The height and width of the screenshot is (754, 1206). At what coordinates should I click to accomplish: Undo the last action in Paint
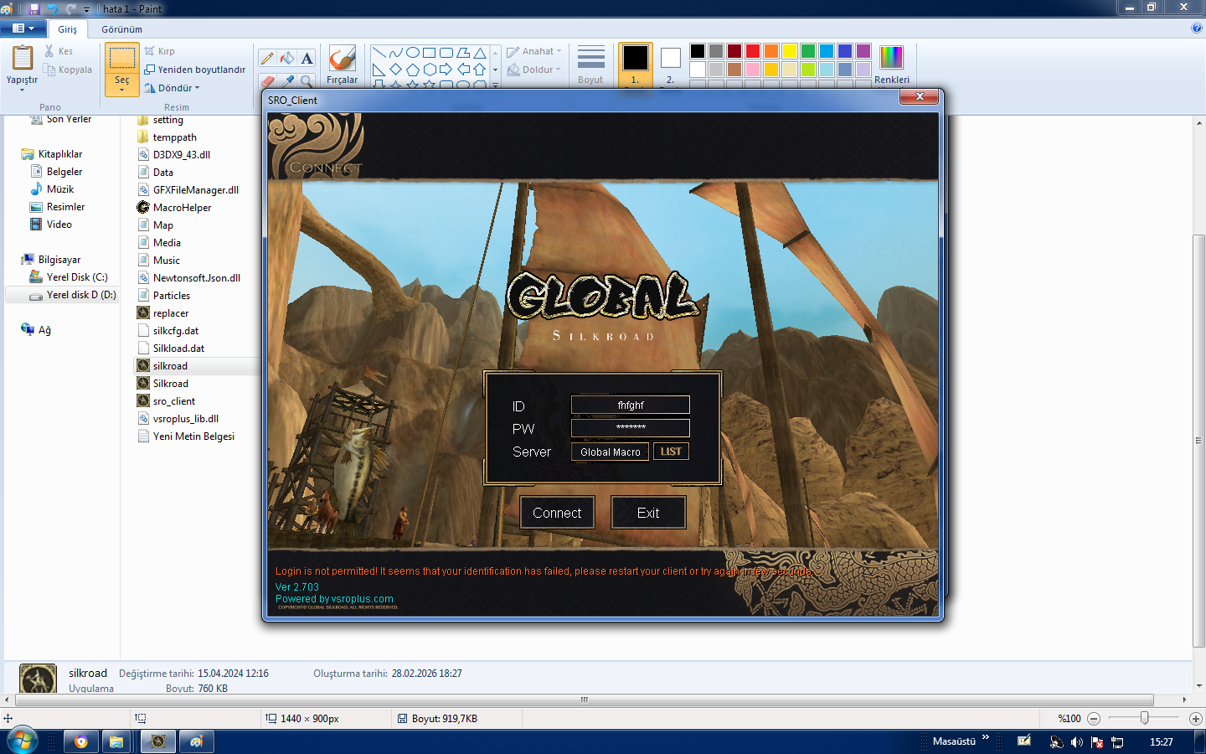53,8
